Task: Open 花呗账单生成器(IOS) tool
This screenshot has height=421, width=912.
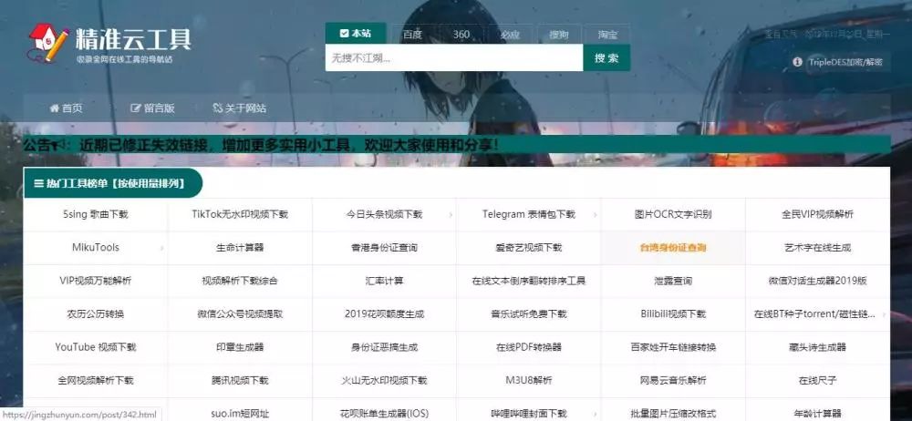Action: 384,414
